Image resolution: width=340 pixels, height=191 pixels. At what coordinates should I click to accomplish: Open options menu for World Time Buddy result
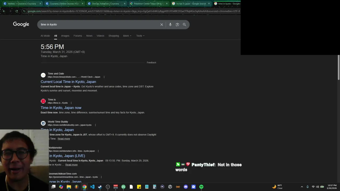click(x=95, y=125)
